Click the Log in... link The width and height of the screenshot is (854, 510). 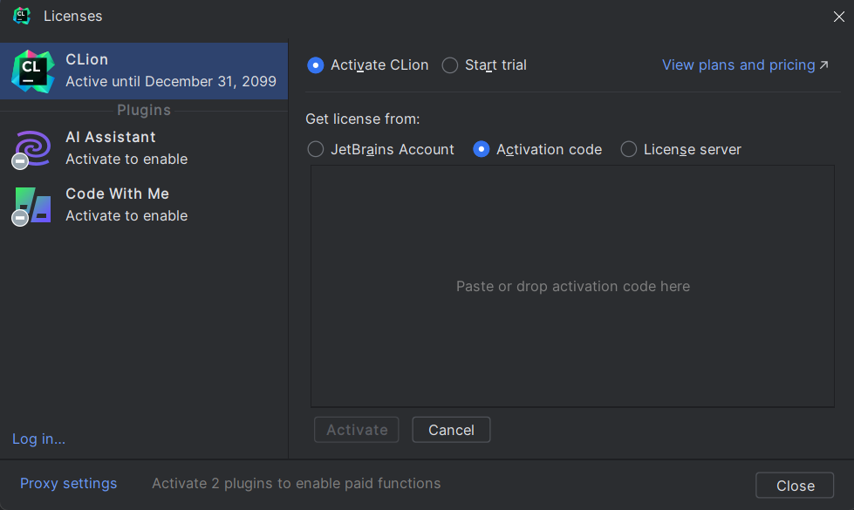(38, 439)
